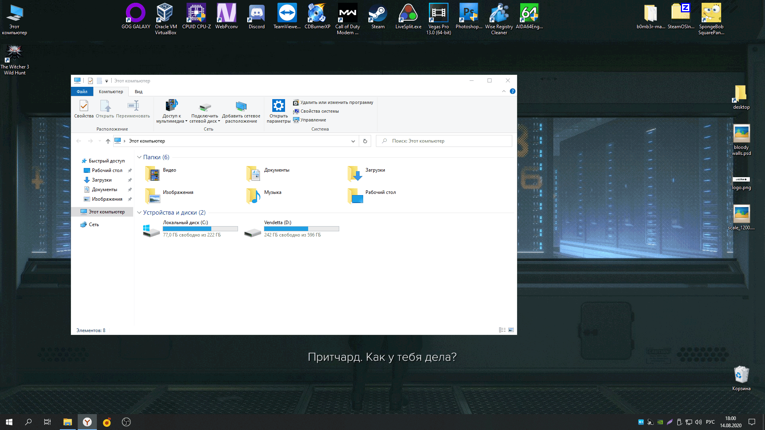Open the address bar history dropdown

click(352, 141)
